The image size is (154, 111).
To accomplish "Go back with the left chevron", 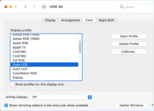I will [x=25, y=7].
